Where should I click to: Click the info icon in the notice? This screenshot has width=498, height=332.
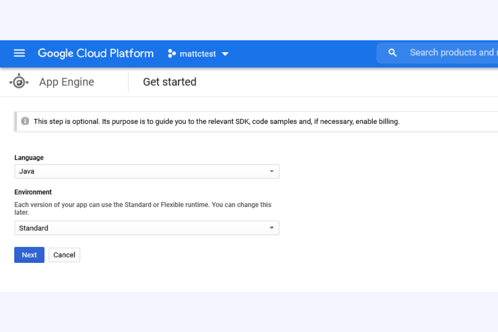(x=25, y=121)
